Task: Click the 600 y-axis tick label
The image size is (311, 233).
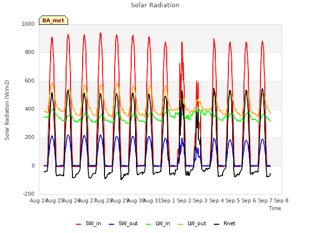Action: (30, 81)
